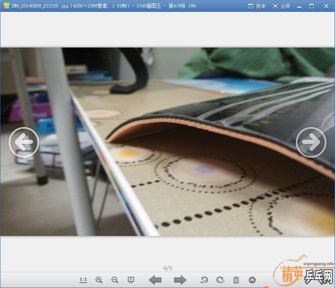Start slideshow from the toolbar
The height and width of the screenshot is (288, 335).
coord(131,280)
